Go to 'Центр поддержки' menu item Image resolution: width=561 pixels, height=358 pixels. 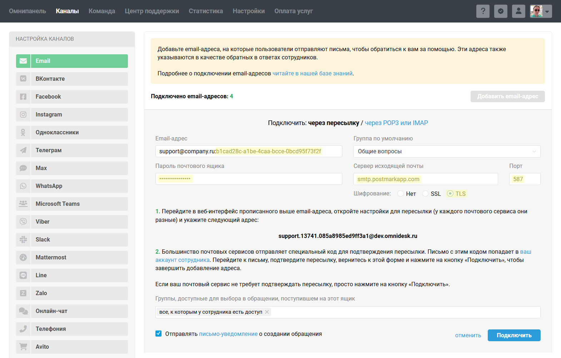[x=152, y=11]
